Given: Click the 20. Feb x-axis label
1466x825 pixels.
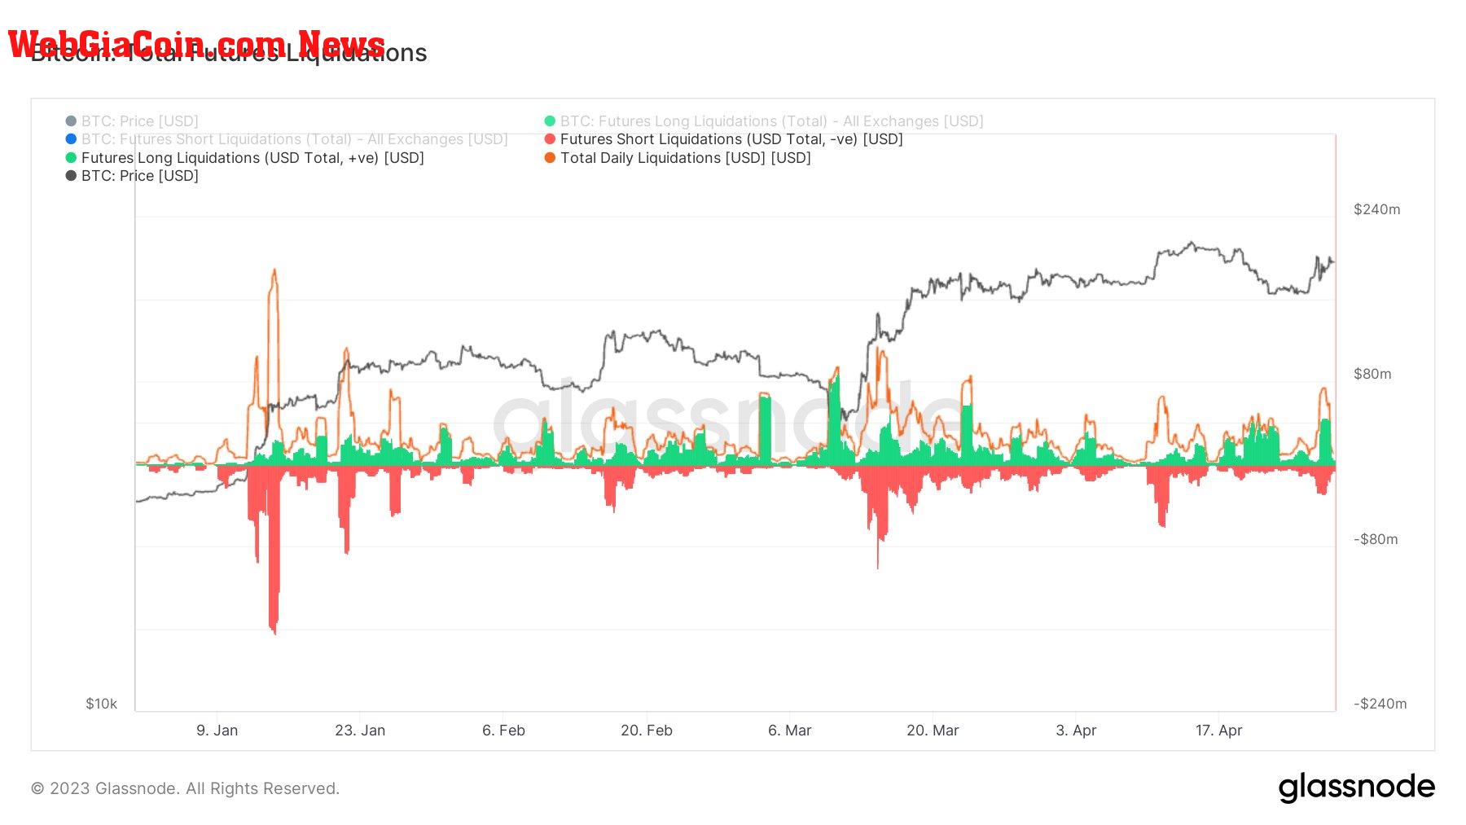Looking at the screenshot, I should [647, 731].
